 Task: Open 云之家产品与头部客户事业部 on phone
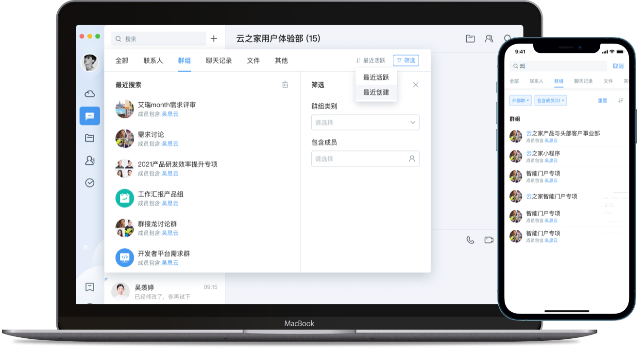[567, 136]
